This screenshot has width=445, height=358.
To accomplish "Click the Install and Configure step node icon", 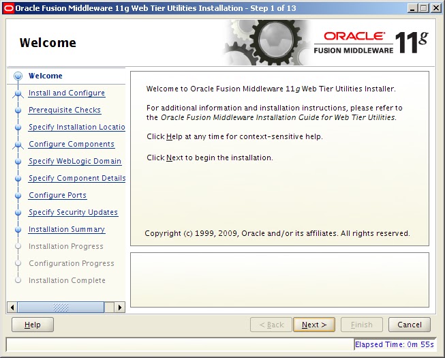I will [x=18, y=93].
